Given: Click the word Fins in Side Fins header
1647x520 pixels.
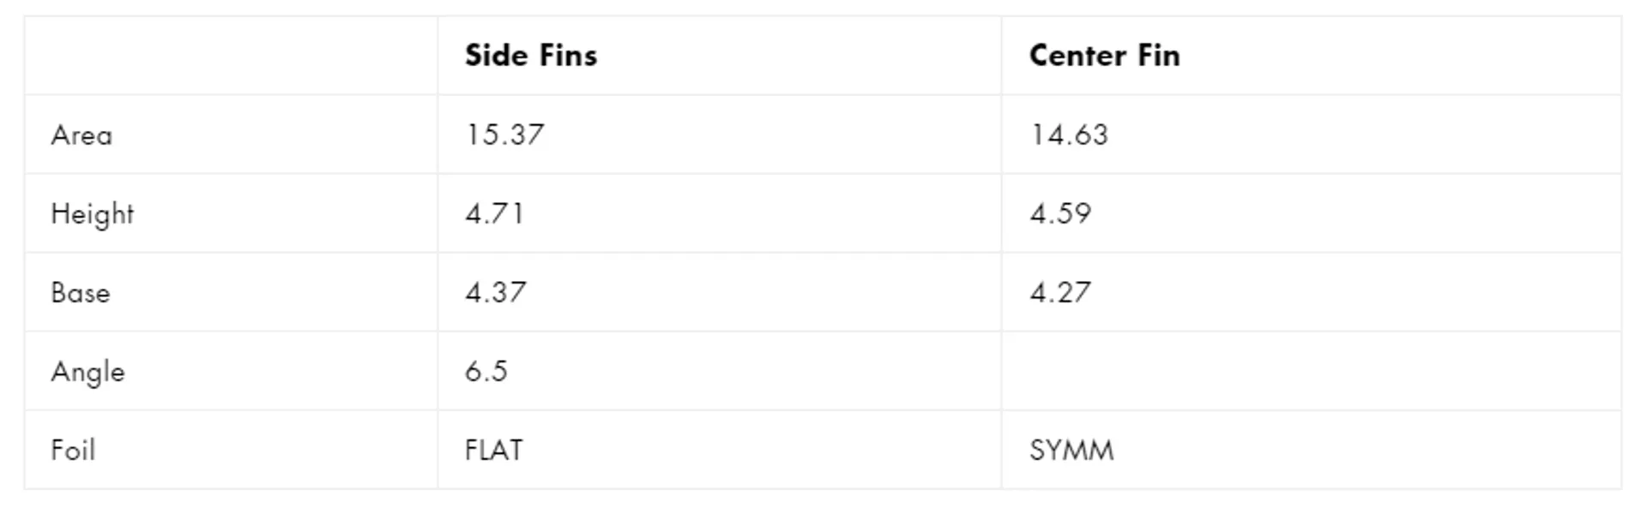Looking at the screenshot, I should pos(569,56).
